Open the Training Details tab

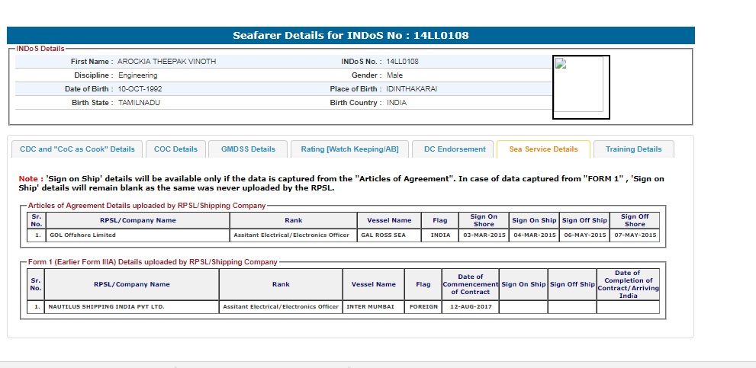point(633,149)
